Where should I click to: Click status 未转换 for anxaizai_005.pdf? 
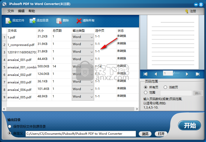121,96
